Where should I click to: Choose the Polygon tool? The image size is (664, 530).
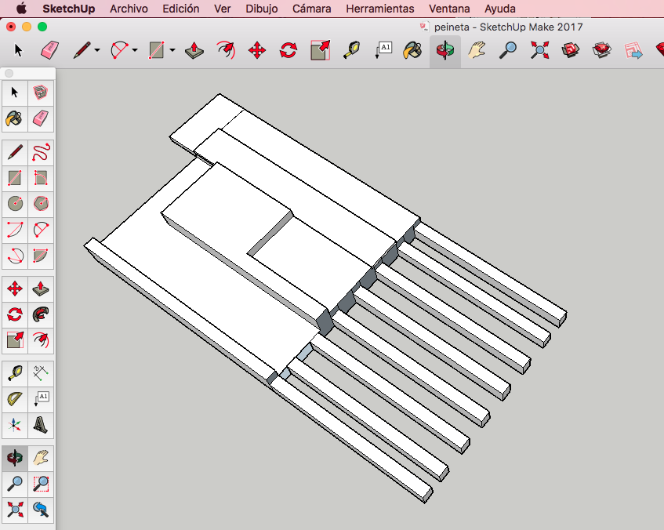[x=41, y=204]
